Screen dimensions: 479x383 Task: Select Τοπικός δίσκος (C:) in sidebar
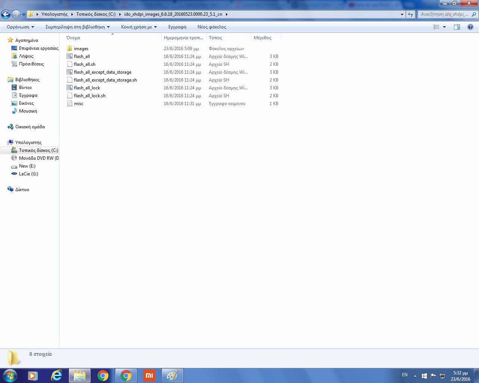(x=35, y=150)
